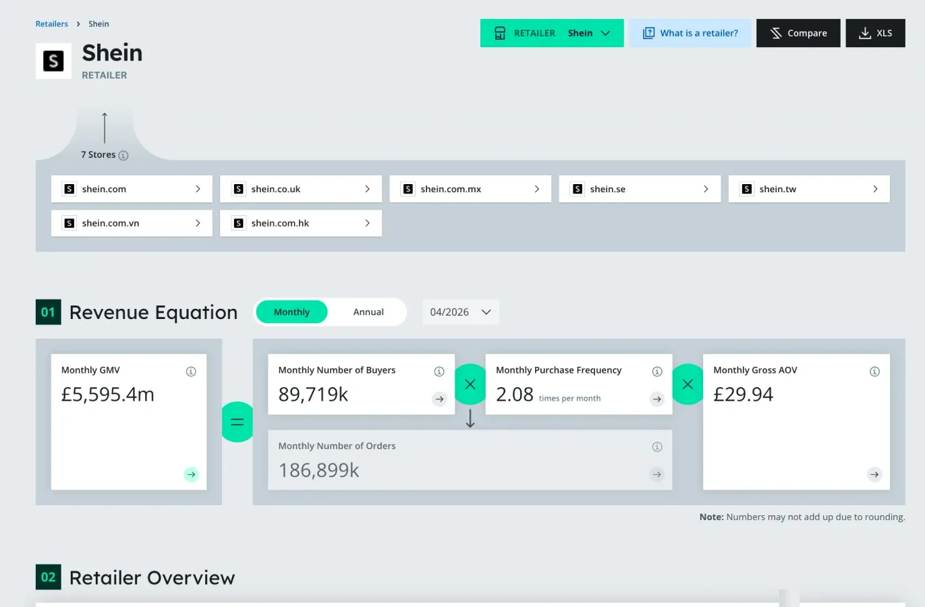925x607 pixels.
Task: Click the Revenue Equation section heading
Action: pos(154,312)
